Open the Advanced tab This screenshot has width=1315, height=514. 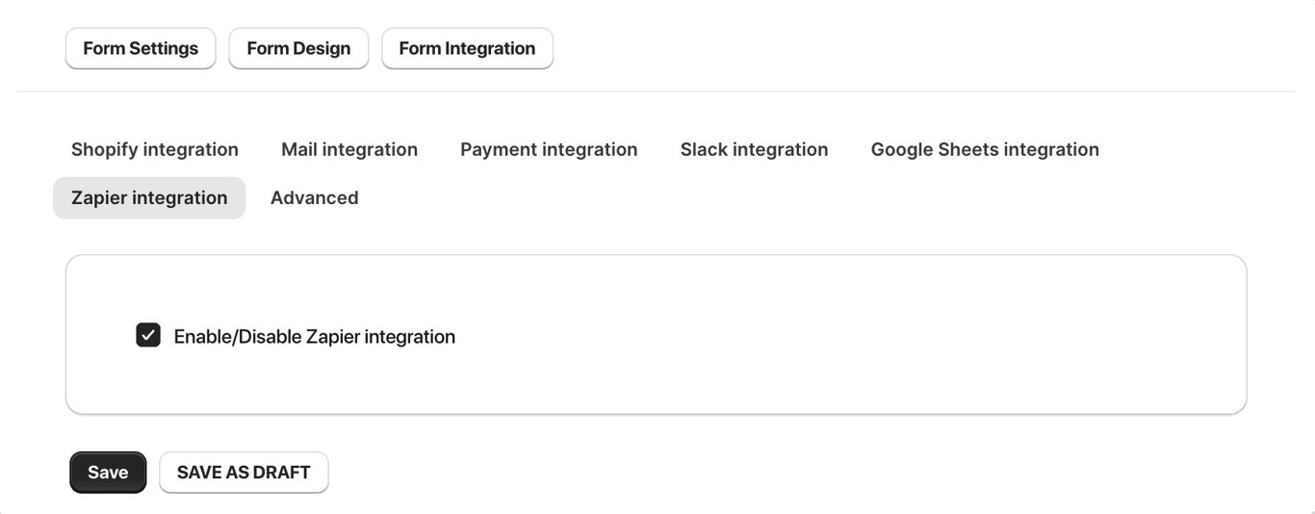pyautogui.click(x=314, y=197)
